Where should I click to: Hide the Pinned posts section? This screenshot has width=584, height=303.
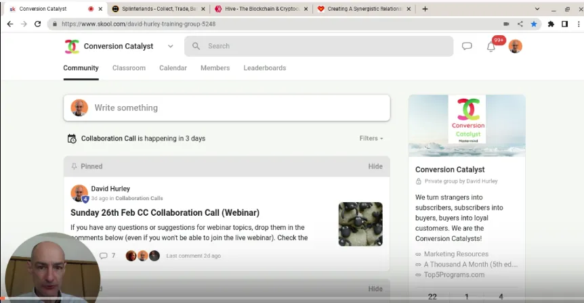(375, 166)
